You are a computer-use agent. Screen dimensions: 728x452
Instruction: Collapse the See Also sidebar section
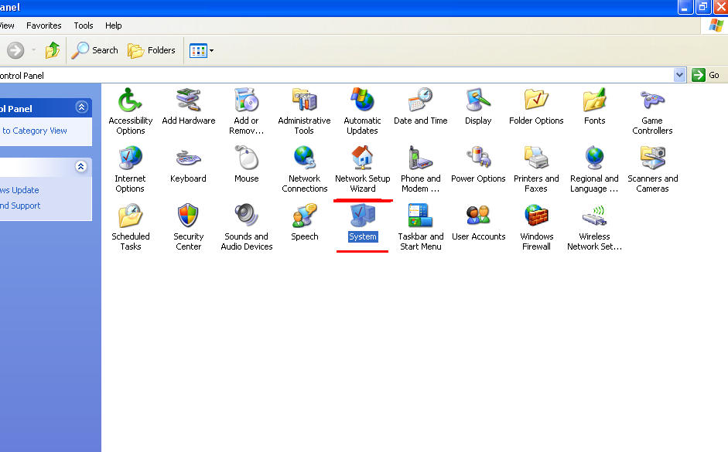click(80, 166)
